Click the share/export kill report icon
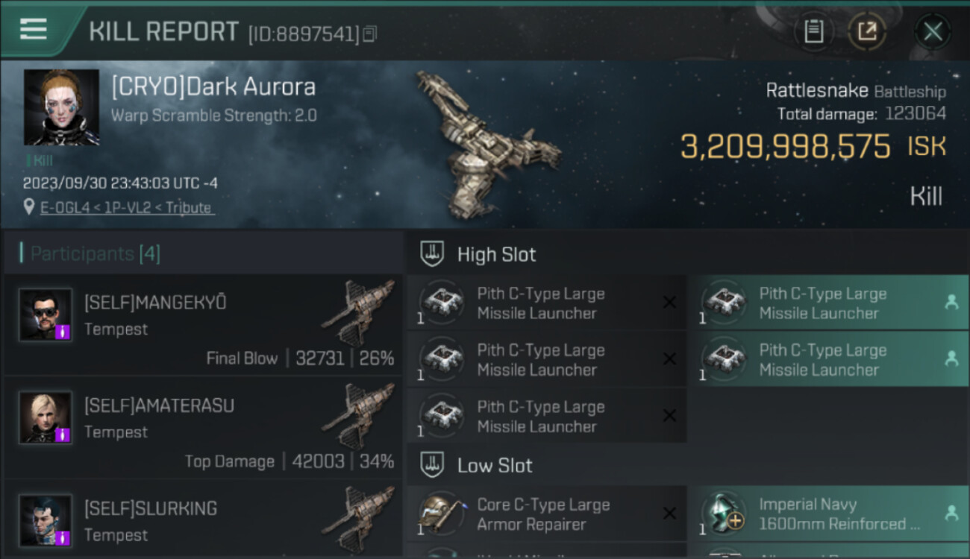Screen dimensions: 970x559 pyautogui.click(x=867, y=31)
